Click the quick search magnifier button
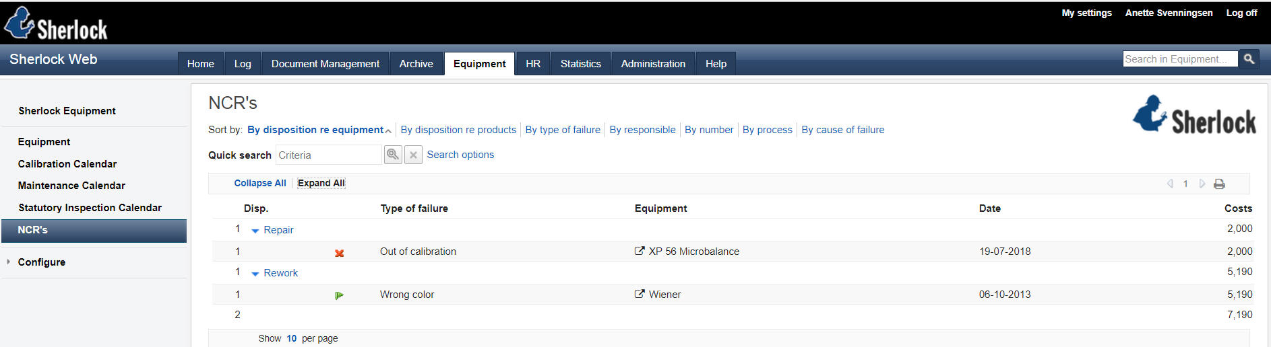 (393, 155)
